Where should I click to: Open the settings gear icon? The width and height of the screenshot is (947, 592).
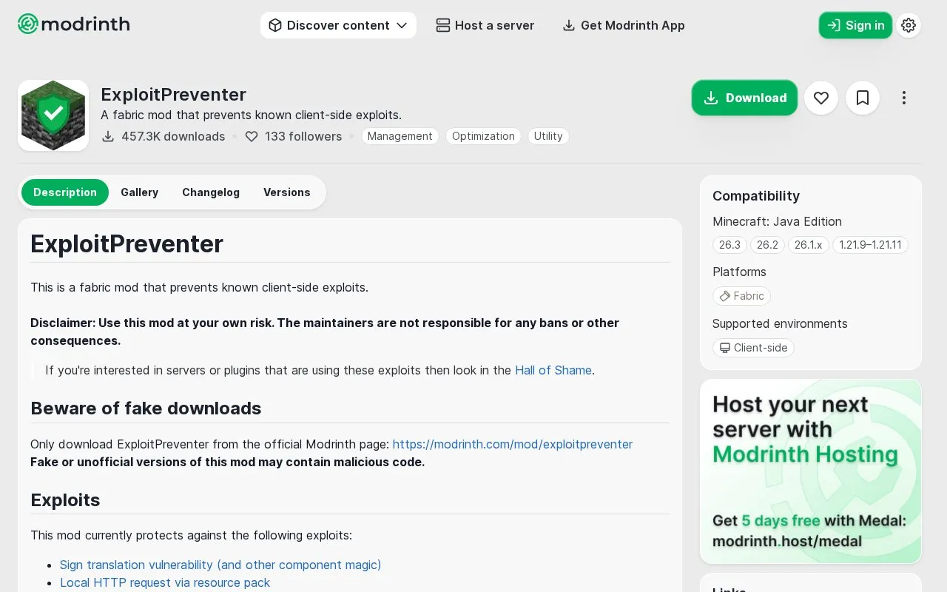pyautogui.click(x=909, y=25)
